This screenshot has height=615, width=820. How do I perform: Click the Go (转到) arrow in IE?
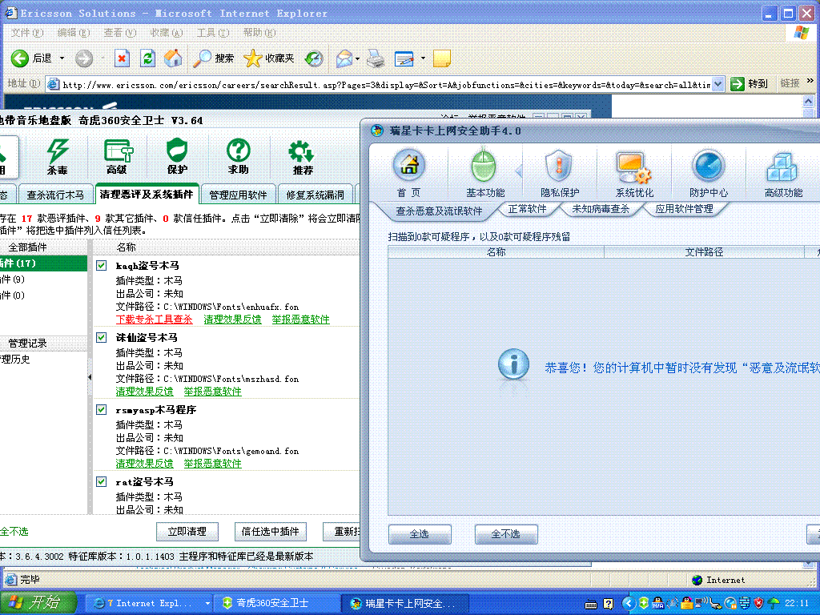[x=738, y=83]
